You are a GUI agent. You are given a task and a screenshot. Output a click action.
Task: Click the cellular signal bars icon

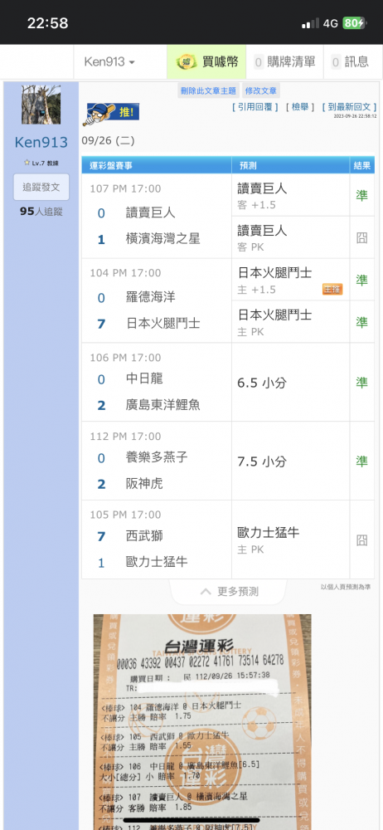[311, 23]
